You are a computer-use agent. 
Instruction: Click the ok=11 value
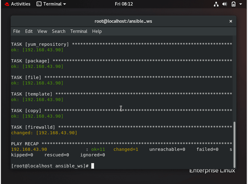[x=98, y=149]
